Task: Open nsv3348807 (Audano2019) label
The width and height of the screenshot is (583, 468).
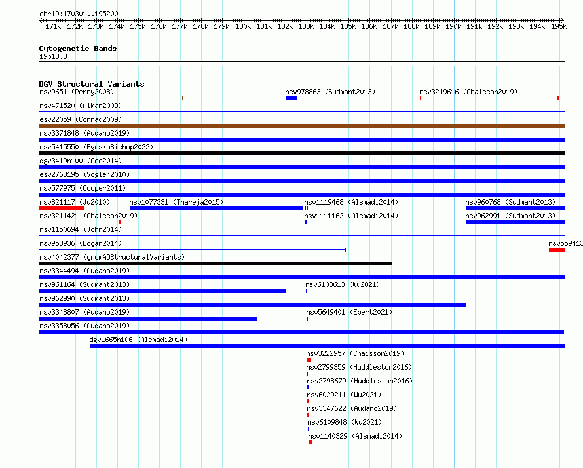Action: point(85,312)
